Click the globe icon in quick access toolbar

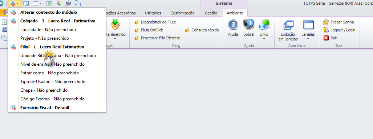point(69,3)
